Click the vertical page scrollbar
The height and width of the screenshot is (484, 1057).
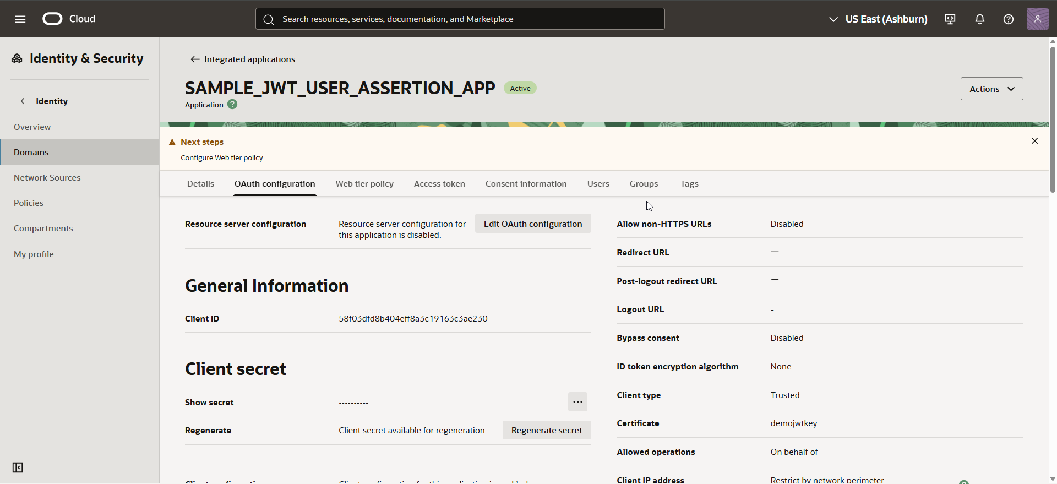tap(1053, 119)
